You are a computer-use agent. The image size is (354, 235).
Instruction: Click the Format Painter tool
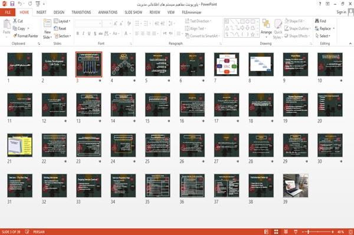point(25,36)
